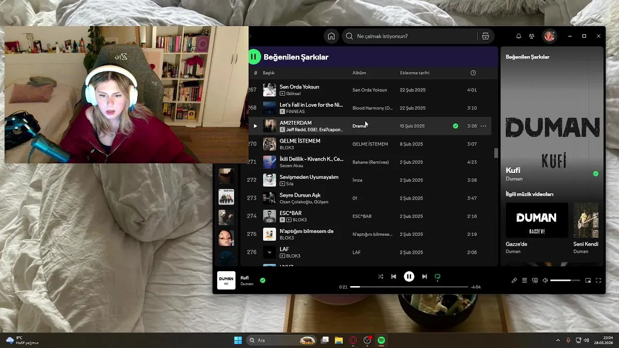Open Kufi song title in player bar
Image resolution: width=619 pixels, height=348 pixels.
pos(245,278)
